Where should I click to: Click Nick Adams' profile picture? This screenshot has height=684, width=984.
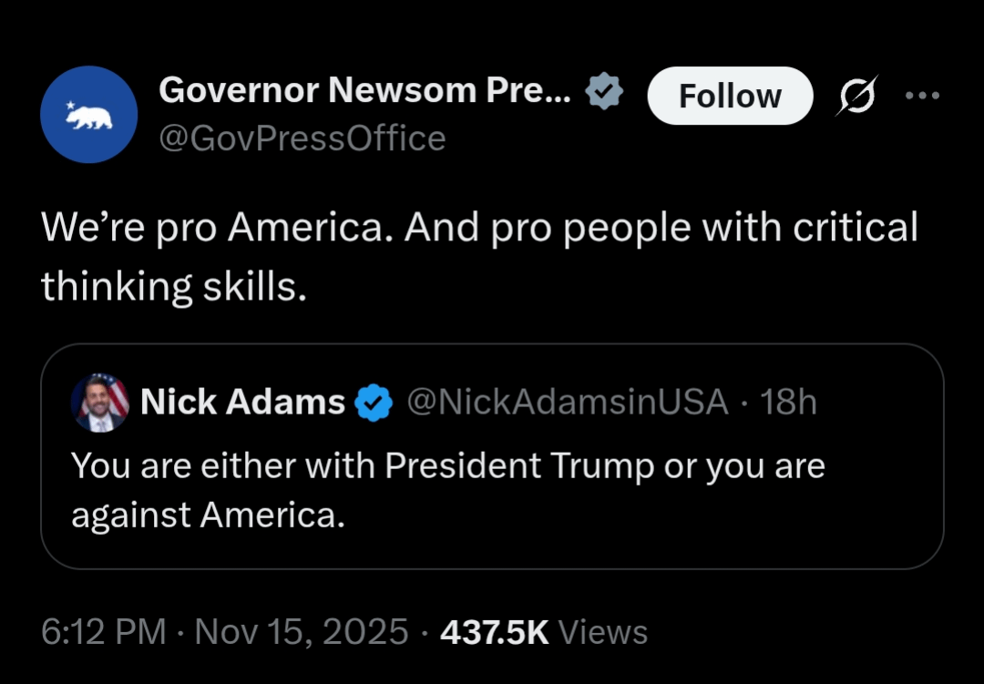(x=100, y=402)
